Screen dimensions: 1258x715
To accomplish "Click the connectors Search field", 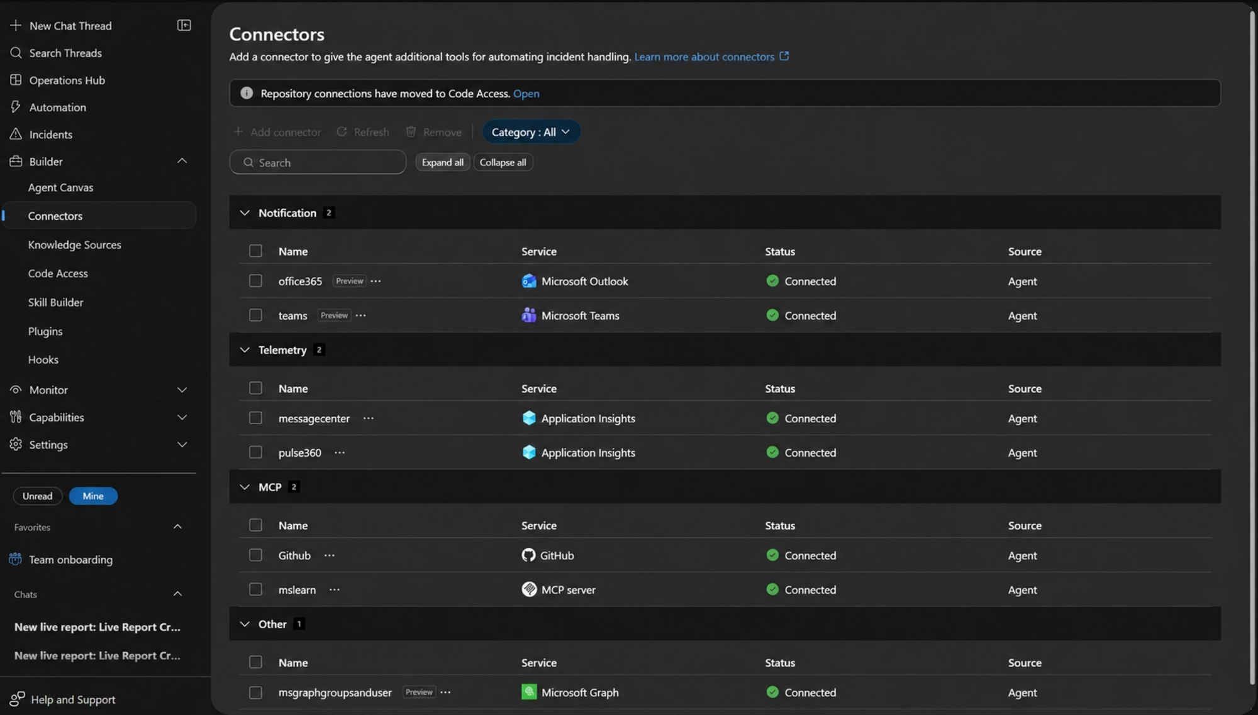I will point(318,162).
